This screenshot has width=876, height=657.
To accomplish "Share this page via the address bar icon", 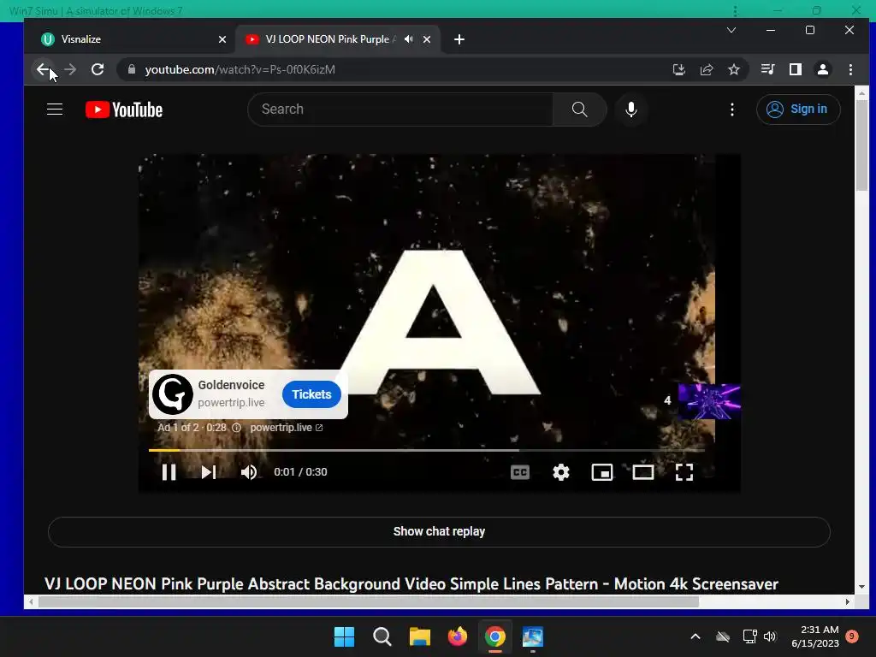I will pos(707,69).
